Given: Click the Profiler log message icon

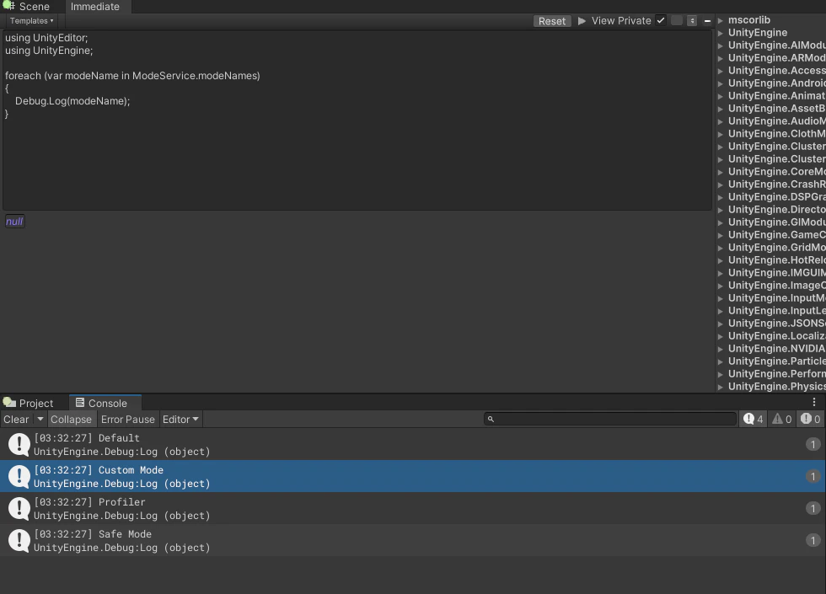Looking at the screenshot, I should pyautogui.click(x=19, y=509).
